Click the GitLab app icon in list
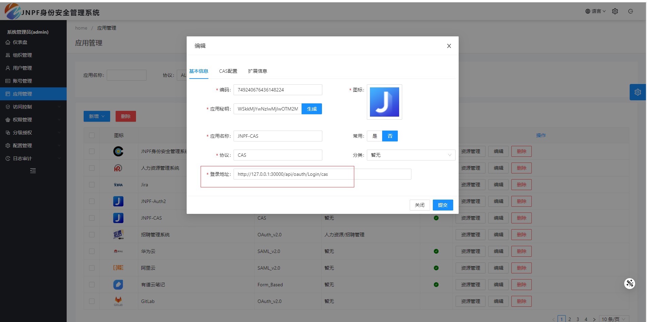Image resolution: width=647 pixels, height=322 pixels. point(118,301)
